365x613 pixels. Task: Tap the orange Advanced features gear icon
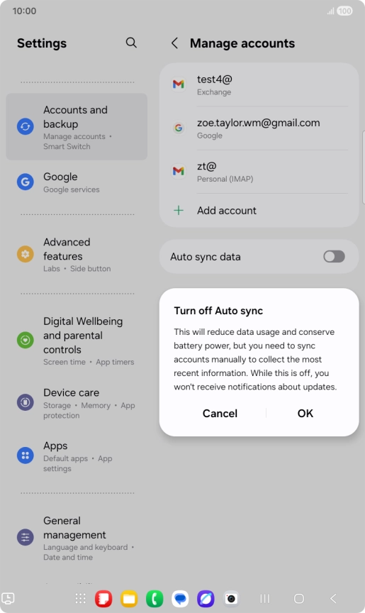pyautogui.click(x=26, y=254)
